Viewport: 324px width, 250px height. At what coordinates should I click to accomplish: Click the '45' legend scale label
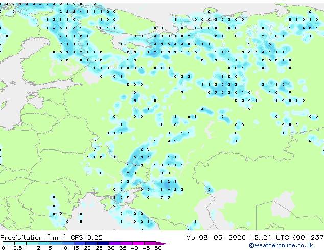pos(146,248)
